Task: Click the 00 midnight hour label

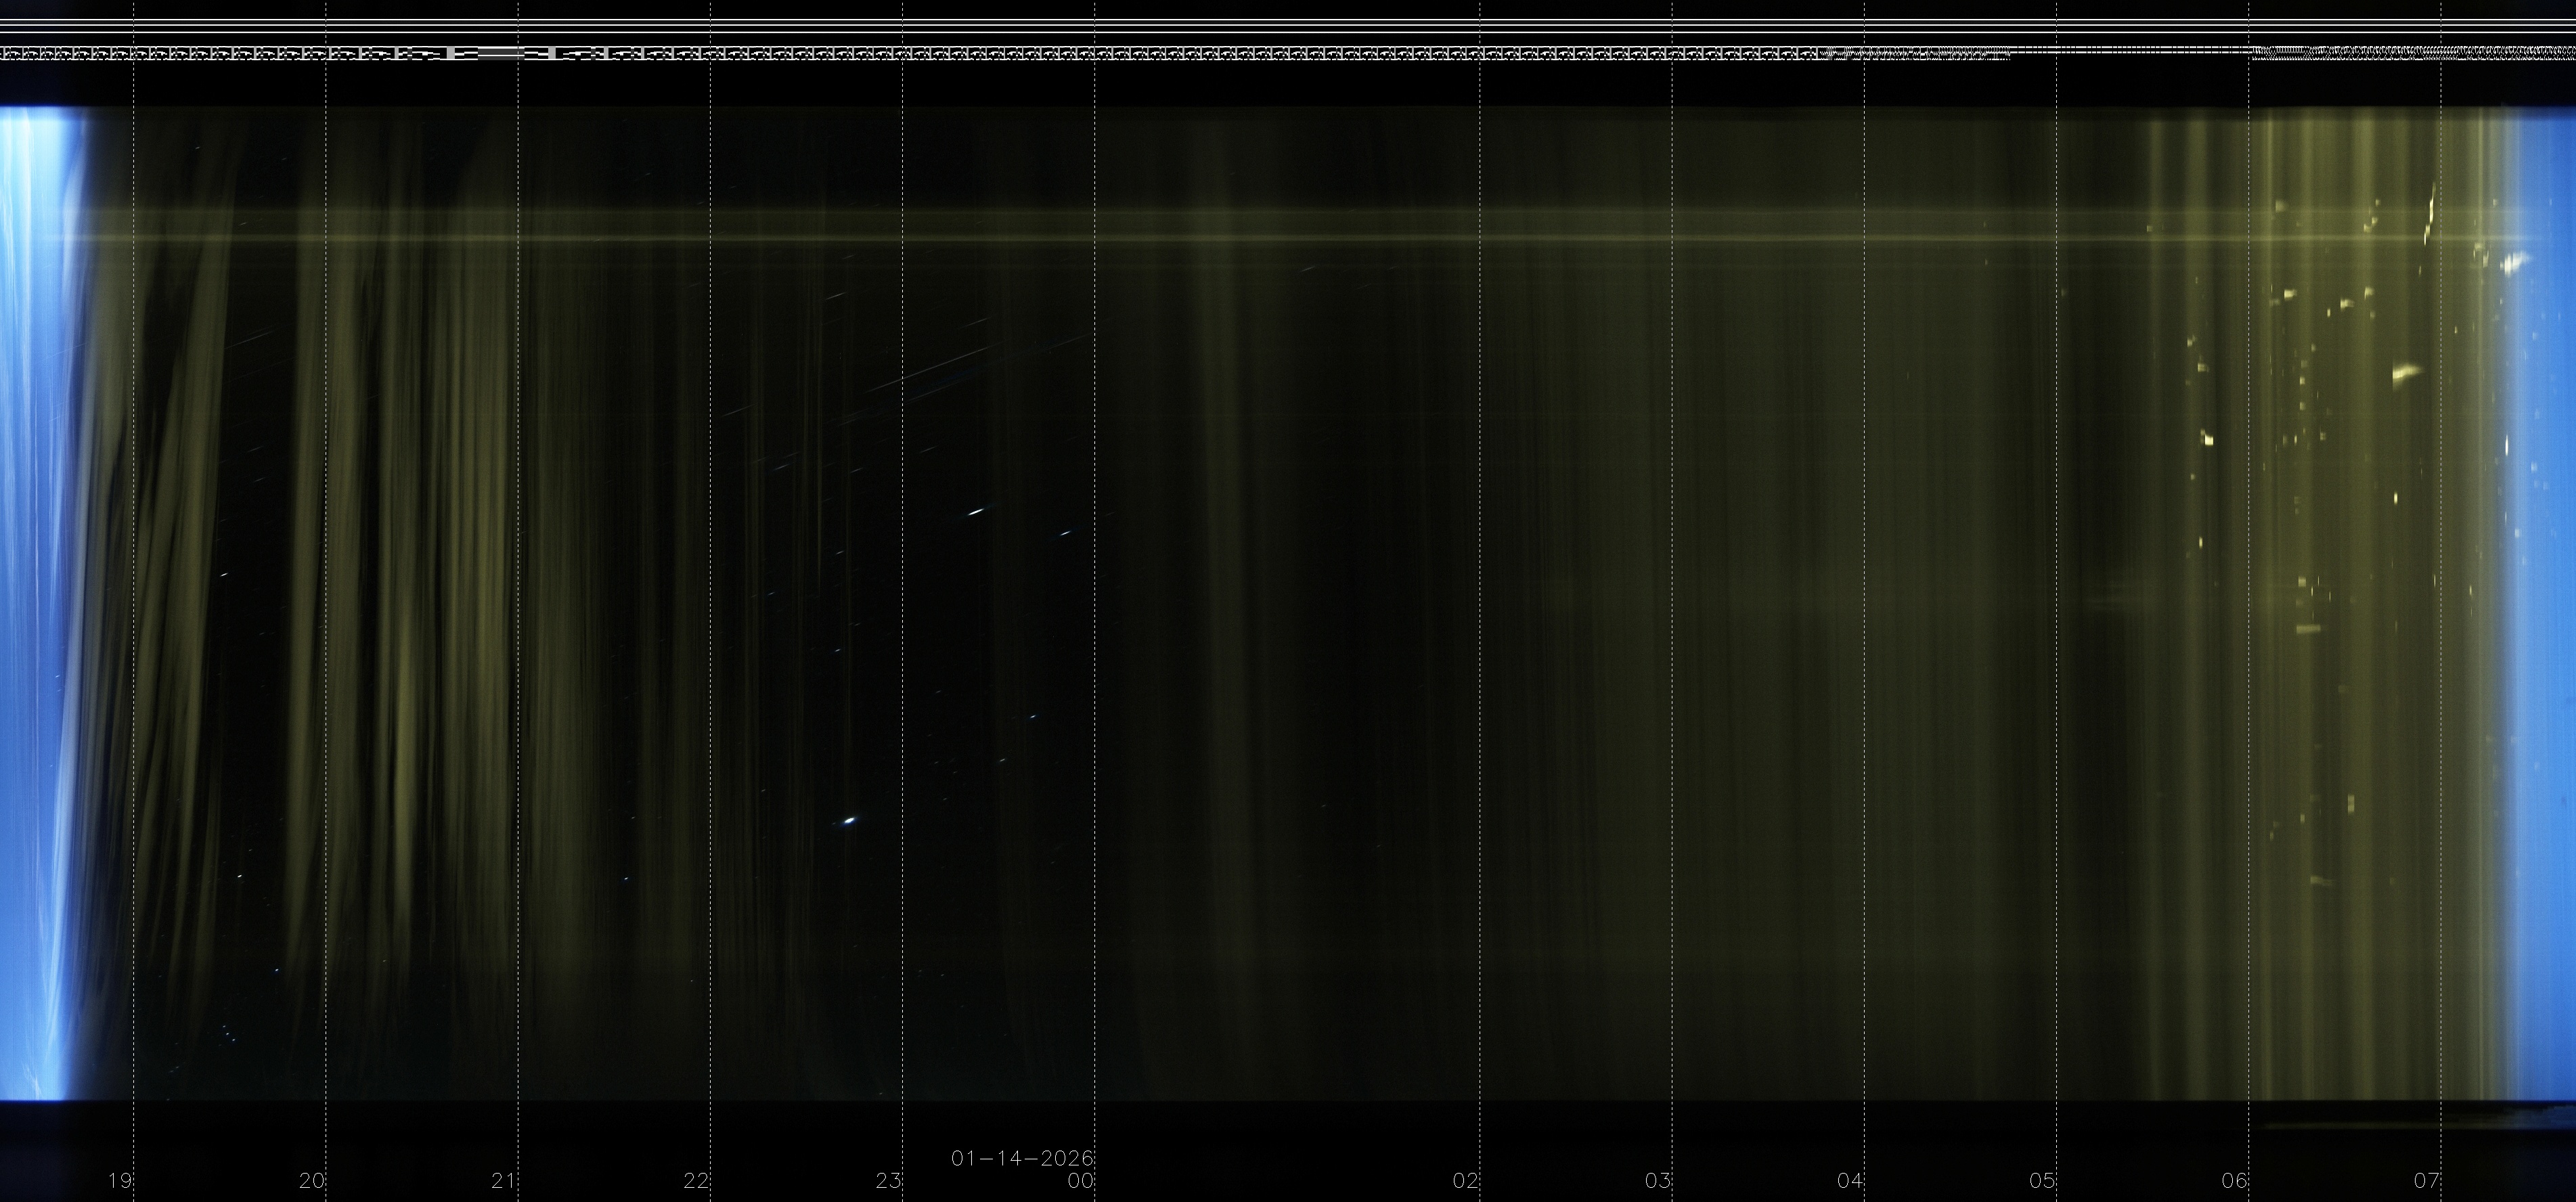Action: [x=1081, y=1181]
